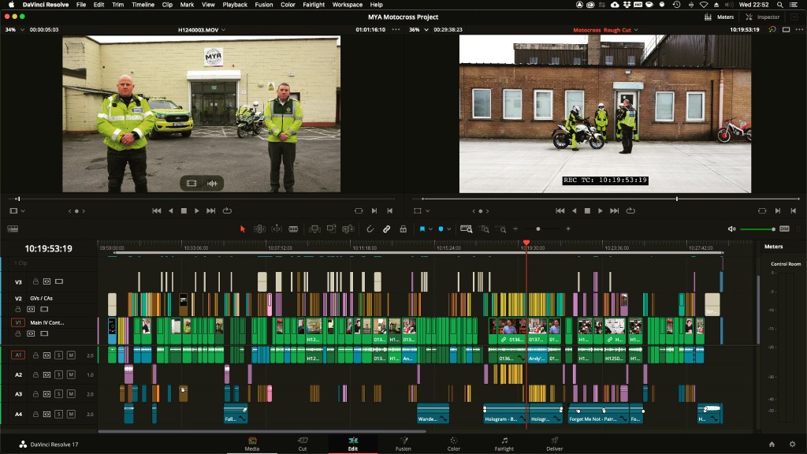Viewport: 807px width, 454px height.
Task: Click the speaker volume icon in toolbar
Action: (x=732, y=229)
